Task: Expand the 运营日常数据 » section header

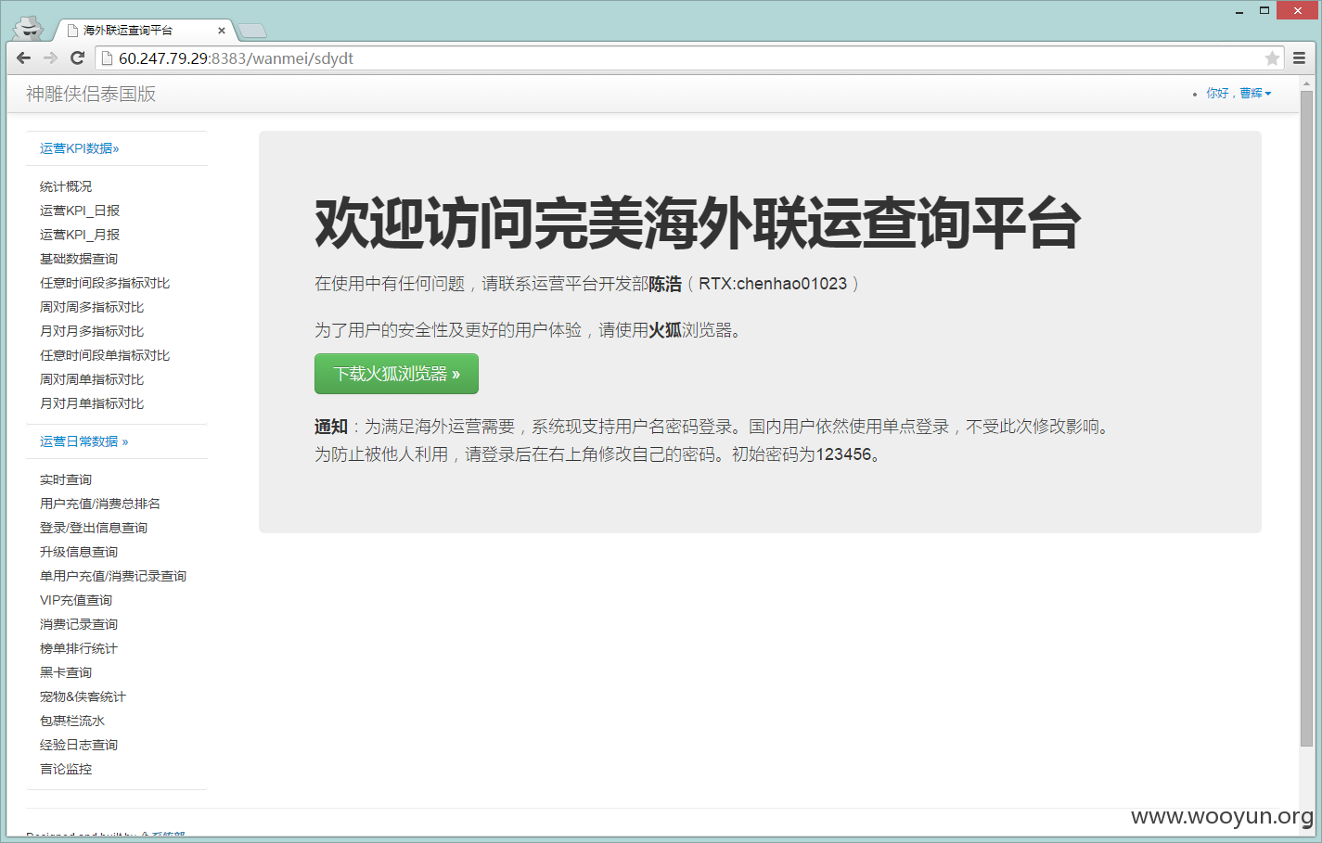Action: [83, 441]
